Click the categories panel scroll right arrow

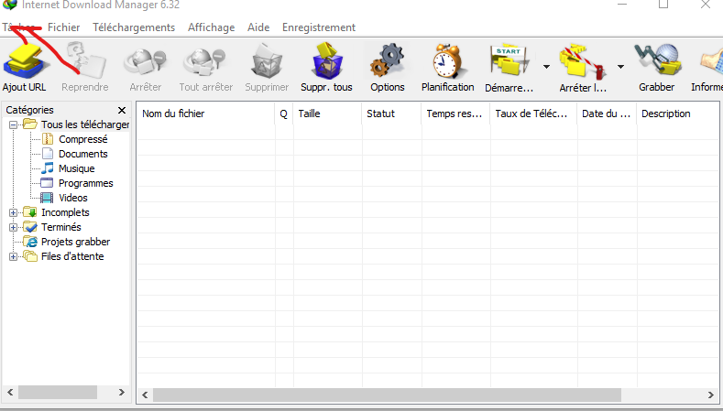[x=122, y=392]
